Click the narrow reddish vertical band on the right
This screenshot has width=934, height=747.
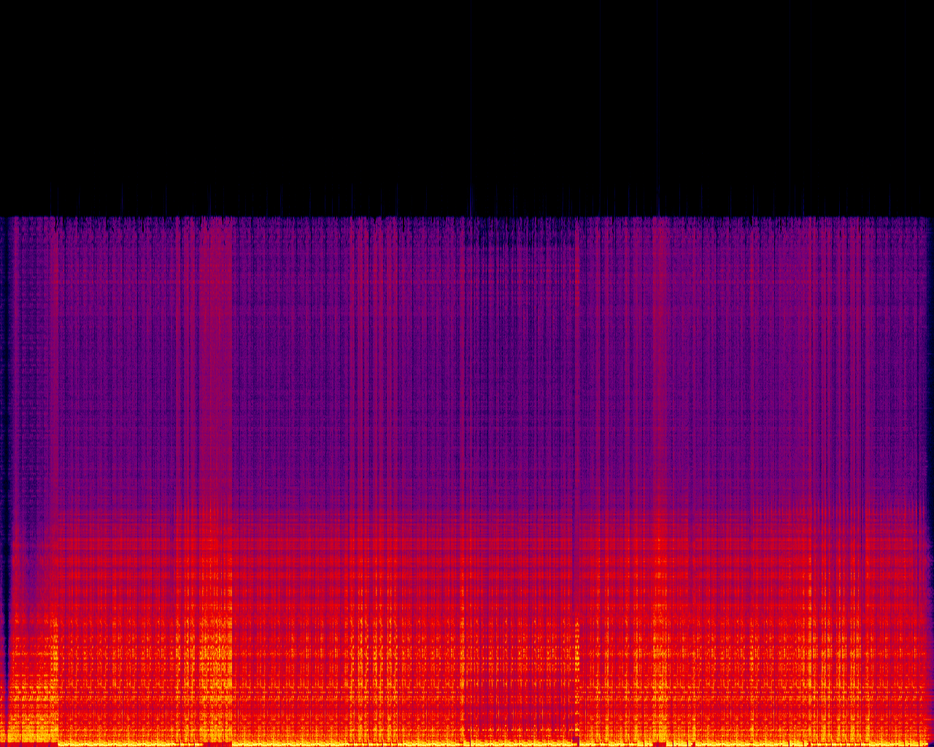660,365
